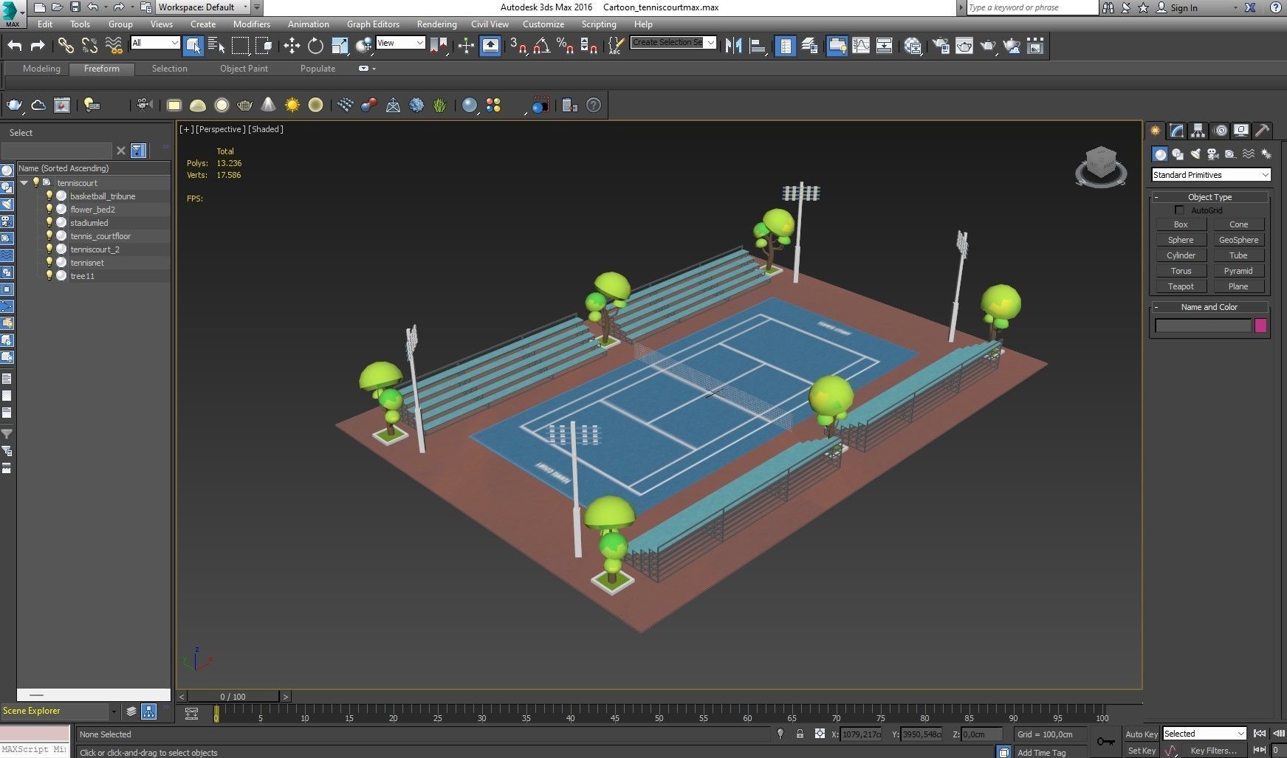Click the Align tool icon
The height and width of the screenshot is (758, 1287).
point(758,46)
